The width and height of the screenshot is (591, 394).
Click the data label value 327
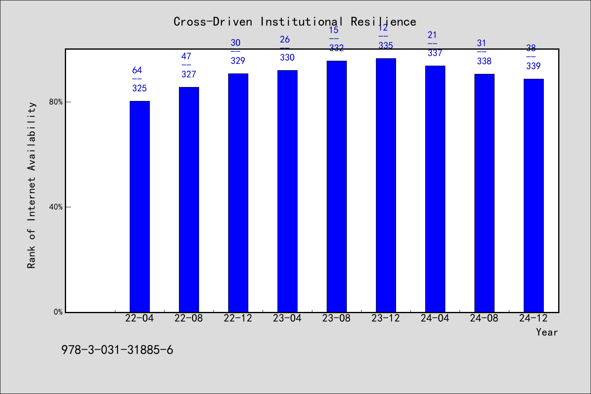pyautogui.click(x=189, y=74)
